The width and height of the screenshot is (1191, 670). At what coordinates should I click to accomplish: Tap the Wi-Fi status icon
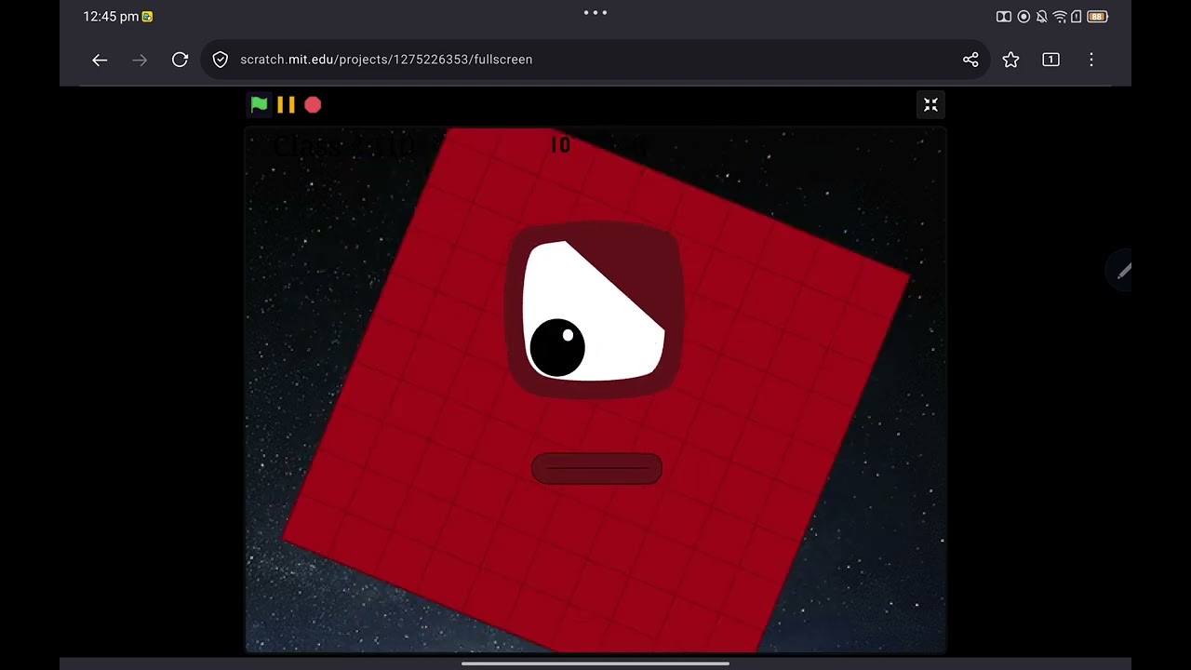(x=1060, y=17)
